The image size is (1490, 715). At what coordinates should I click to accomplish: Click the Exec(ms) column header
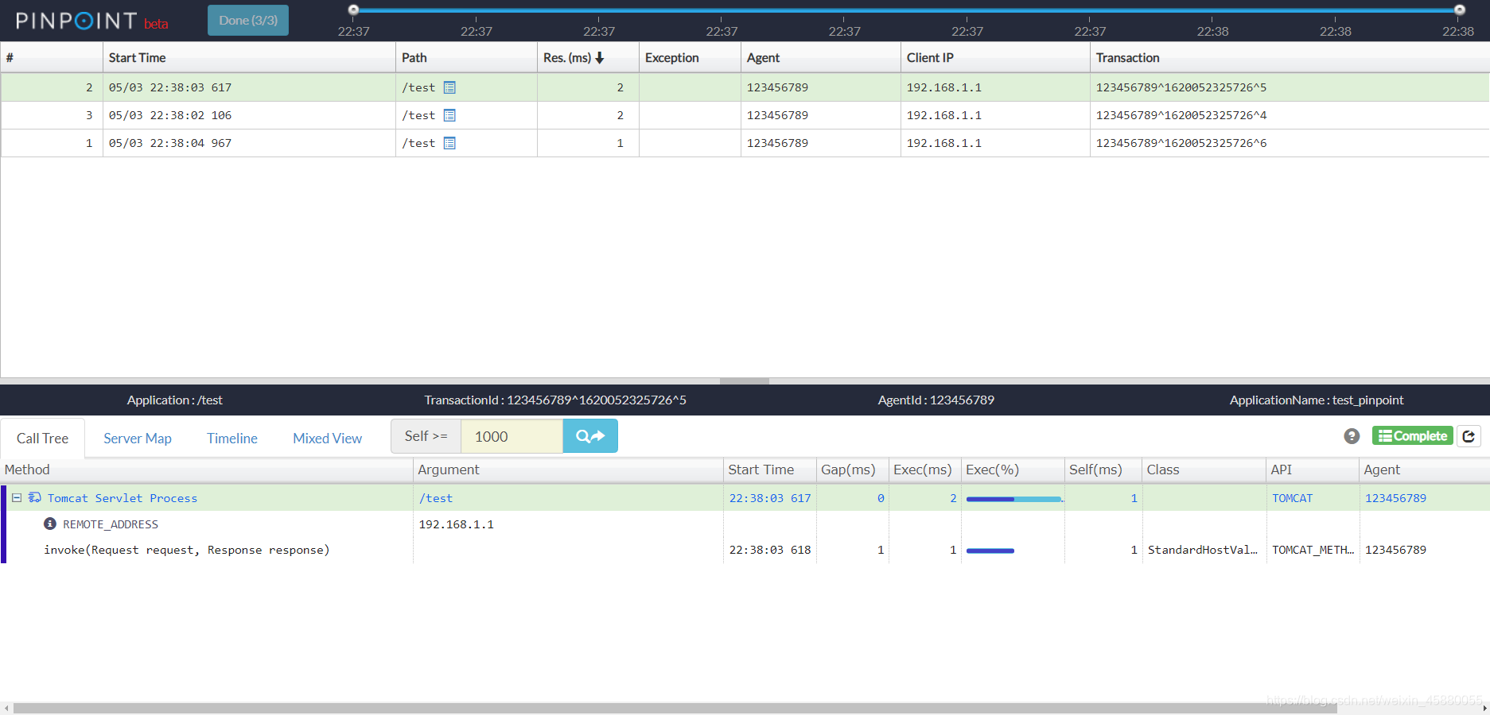click(925, 470)
